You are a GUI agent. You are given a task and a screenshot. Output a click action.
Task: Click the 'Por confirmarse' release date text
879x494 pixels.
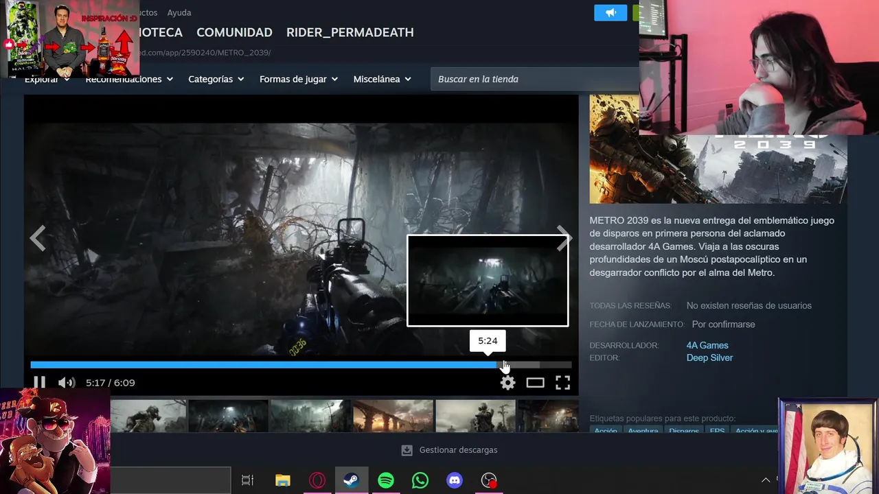click(723, 324)
